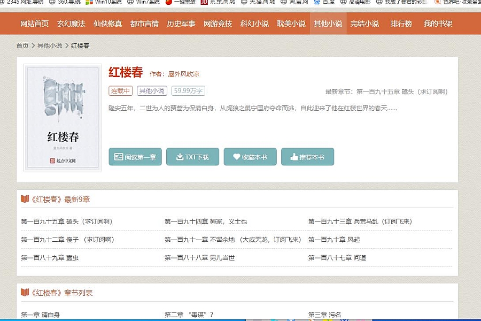Open 第一百九十一章 不留余地
Image resolution: width=481 pixels, height=321 pixels.
point(233,240)
